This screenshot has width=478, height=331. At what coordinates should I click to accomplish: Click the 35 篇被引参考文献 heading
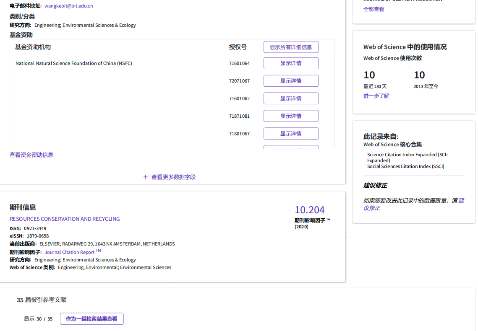click(x=42, y=300)
